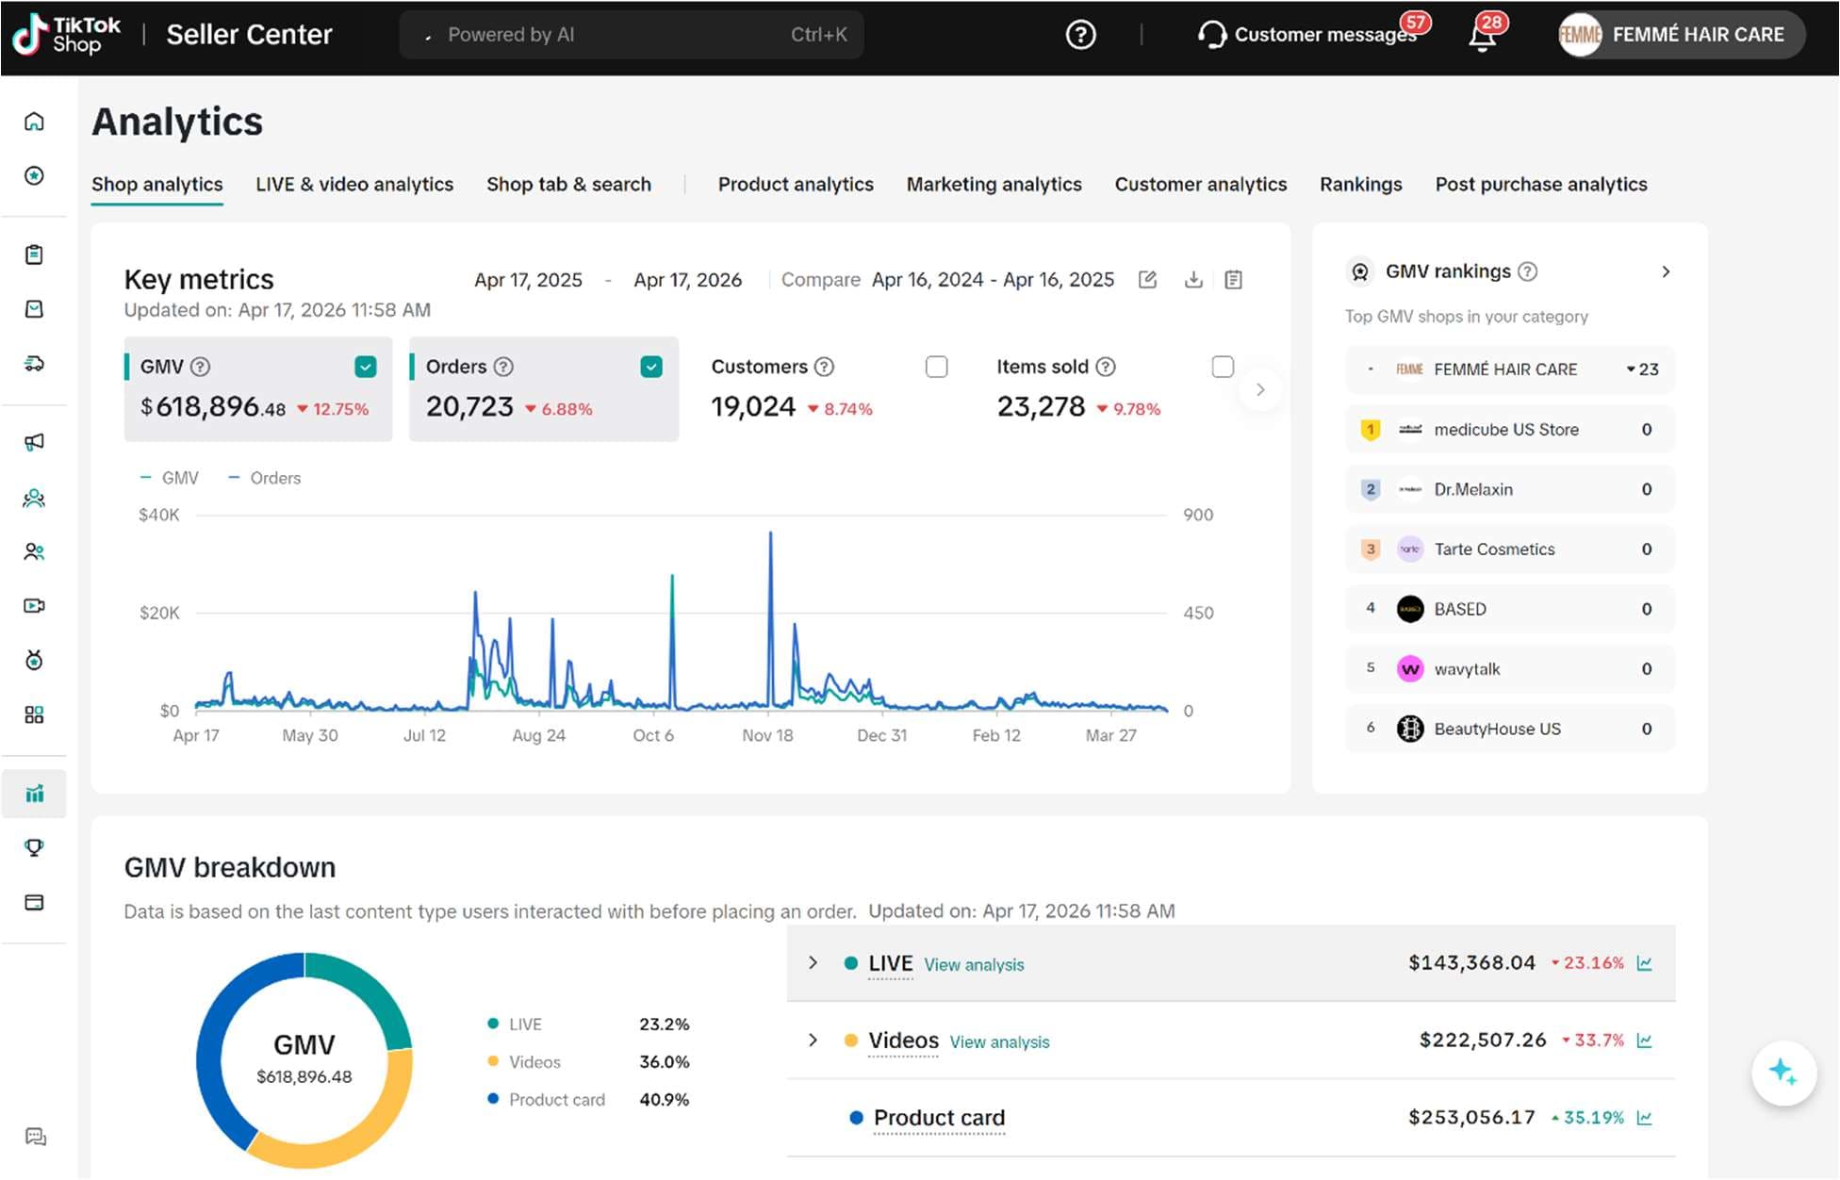
Task: Open the trophy sidebar icon
Action: (34, 848)
